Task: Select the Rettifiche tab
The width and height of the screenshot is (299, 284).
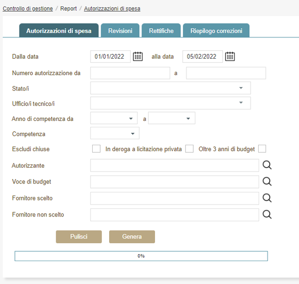Action: (161, 31)
